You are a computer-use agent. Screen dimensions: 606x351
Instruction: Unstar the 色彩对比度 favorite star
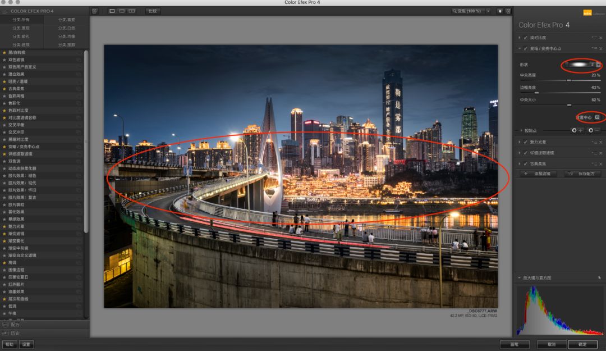pyautogui.click(x=4, y=111)
